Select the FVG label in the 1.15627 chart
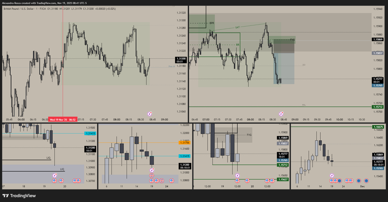388x202 pixels. tap(249, 135)
